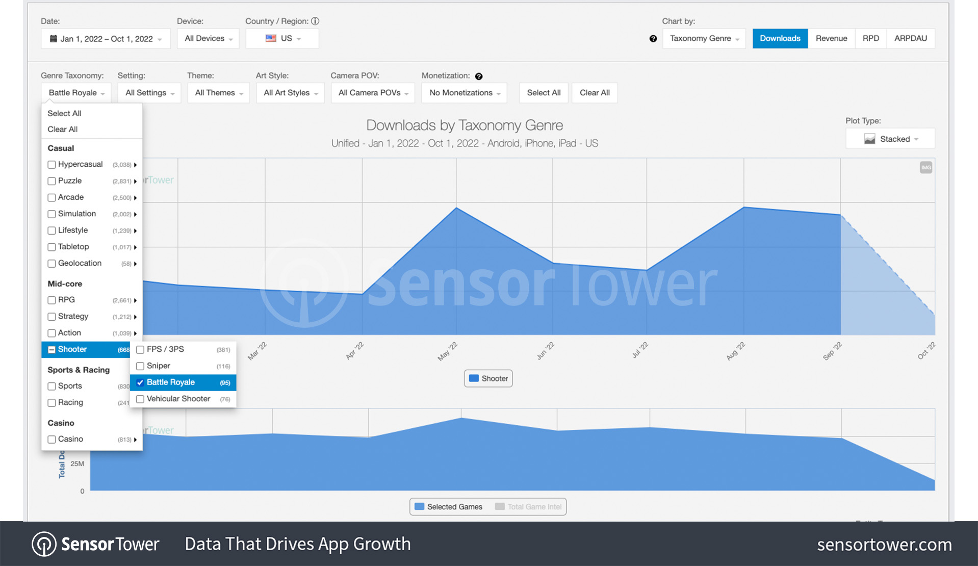Viewport: 978px width, 566px height.
Task: Open the All Camera POVs dropdown
Action: point(373,93)
